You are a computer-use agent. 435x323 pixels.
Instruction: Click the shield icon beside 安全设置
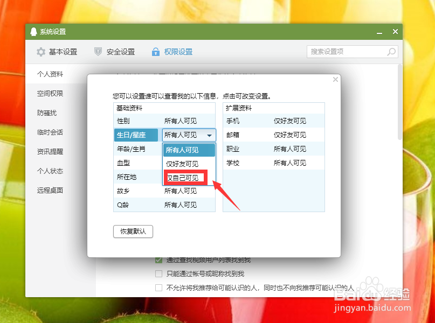pyautogui.click(x=98, y=52)
